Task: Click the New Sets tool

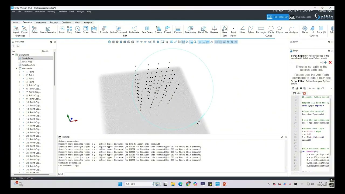Action: pyautogui.click(x=225, y=31)
